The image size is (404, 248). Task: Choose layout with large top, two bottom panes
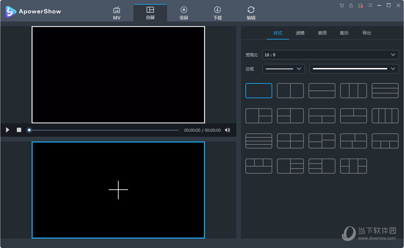tap(322, 116)
